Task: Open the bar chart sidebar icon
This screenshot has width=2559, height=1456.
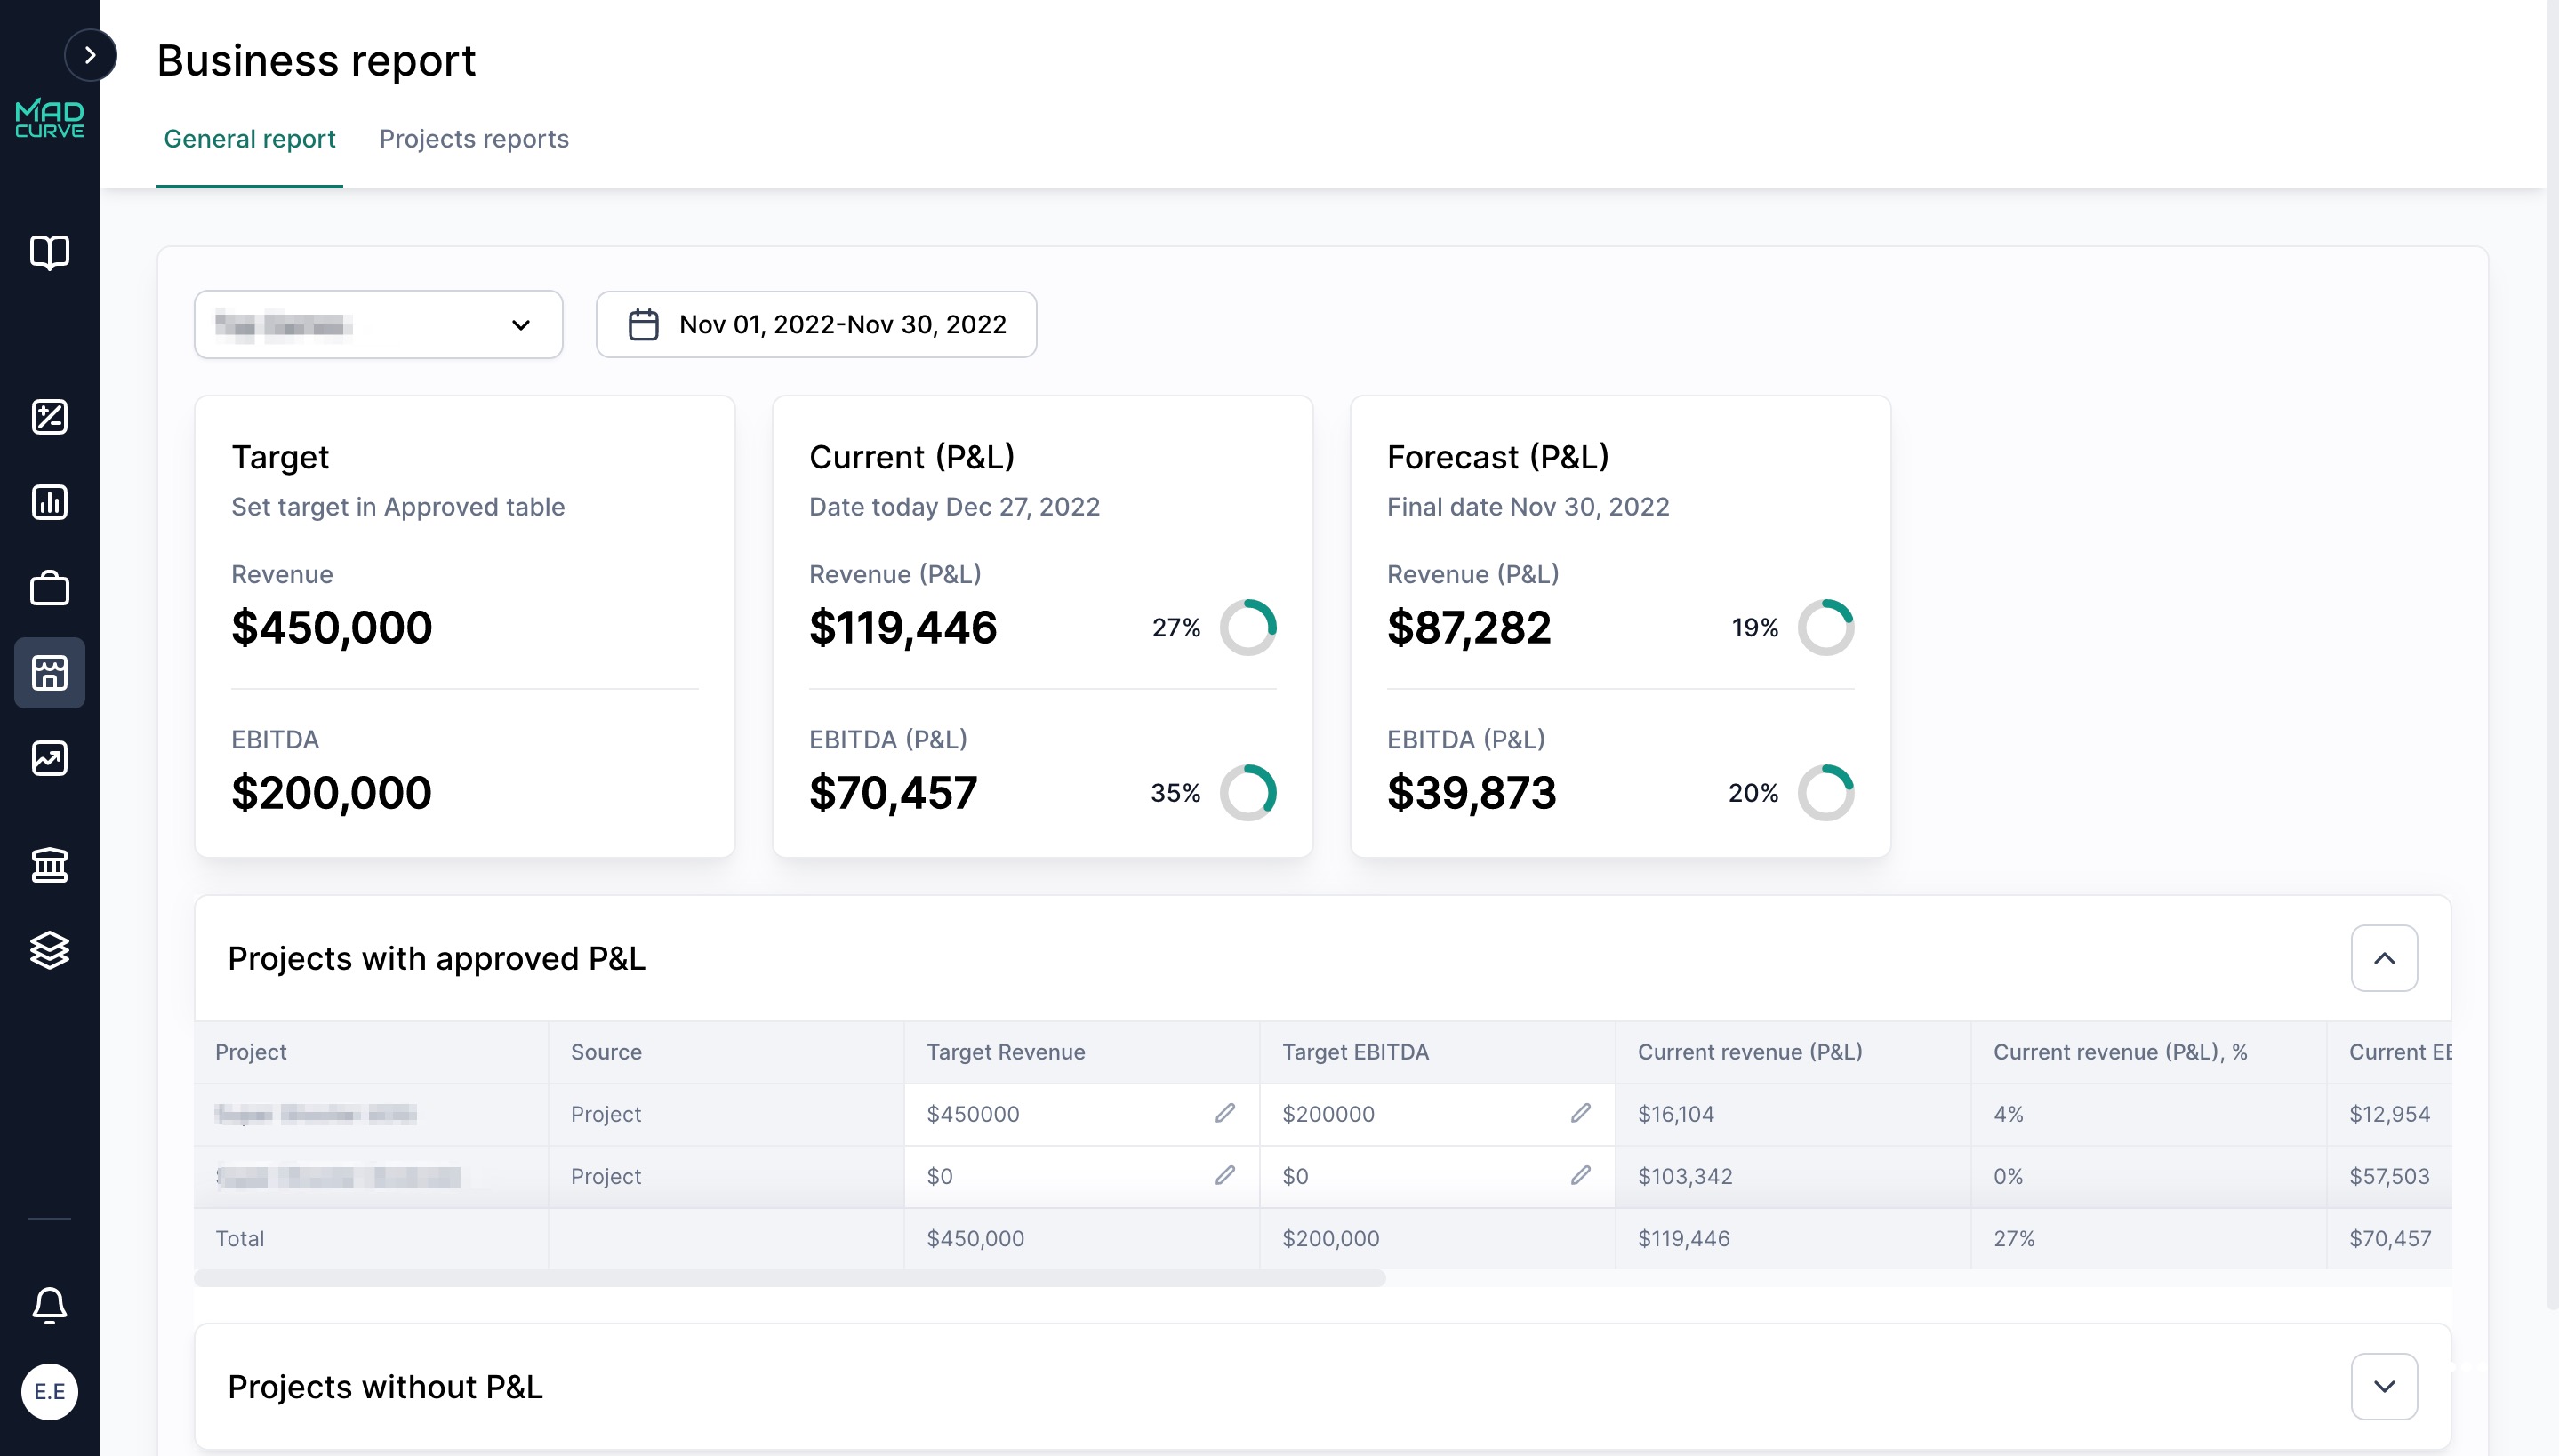Action: point(49,502)
